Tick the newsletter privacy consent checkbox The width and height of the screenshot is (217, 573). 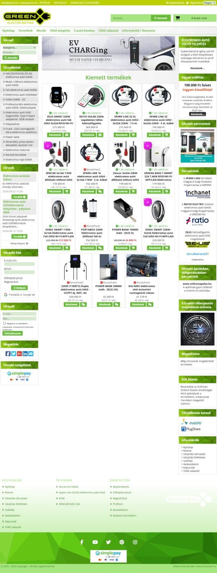click(x=4, y=323)
